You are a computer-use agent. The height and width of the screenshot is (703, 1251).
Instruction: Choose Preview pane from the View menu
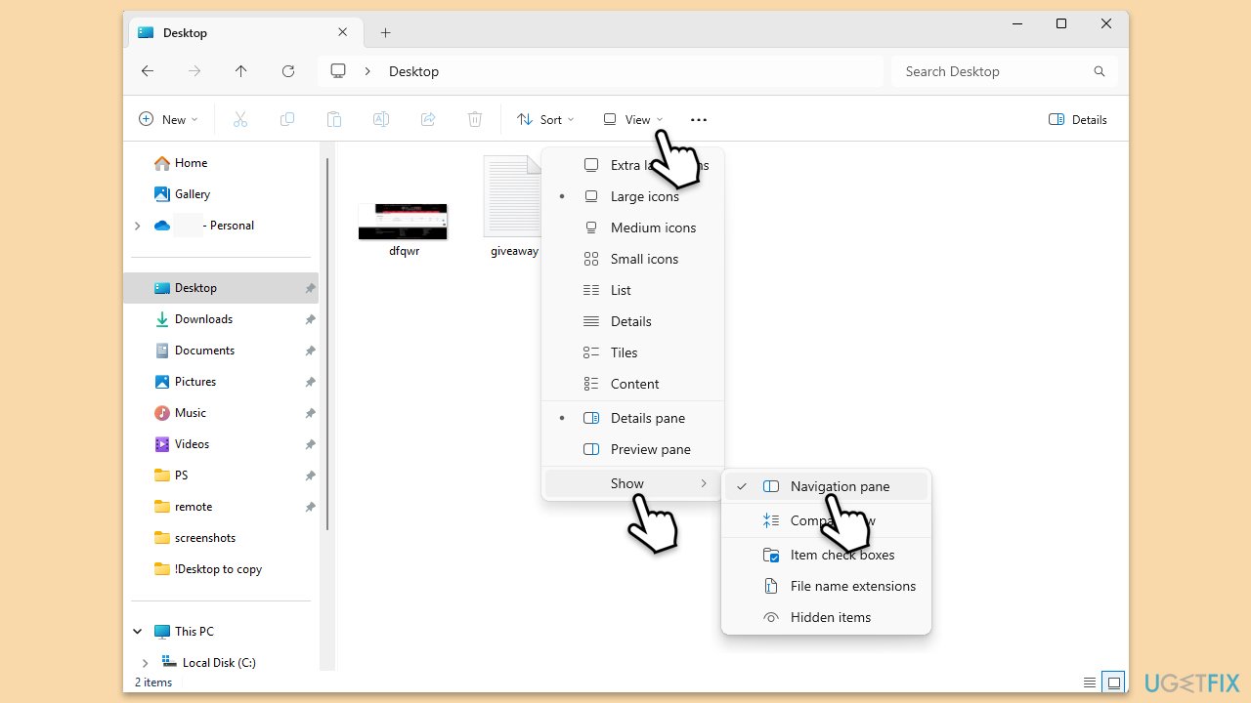650,449
